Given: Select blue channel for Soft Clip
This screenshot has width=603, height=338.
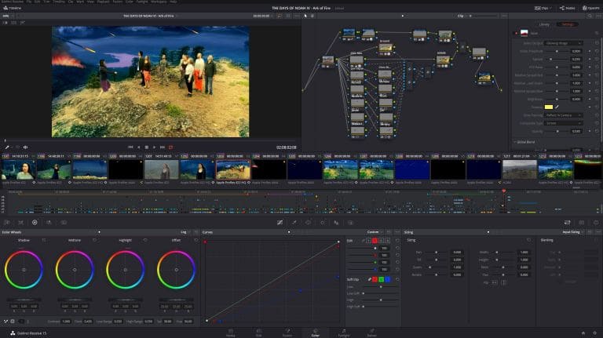Looking at the screenshot, I should (x=388, y=279).
